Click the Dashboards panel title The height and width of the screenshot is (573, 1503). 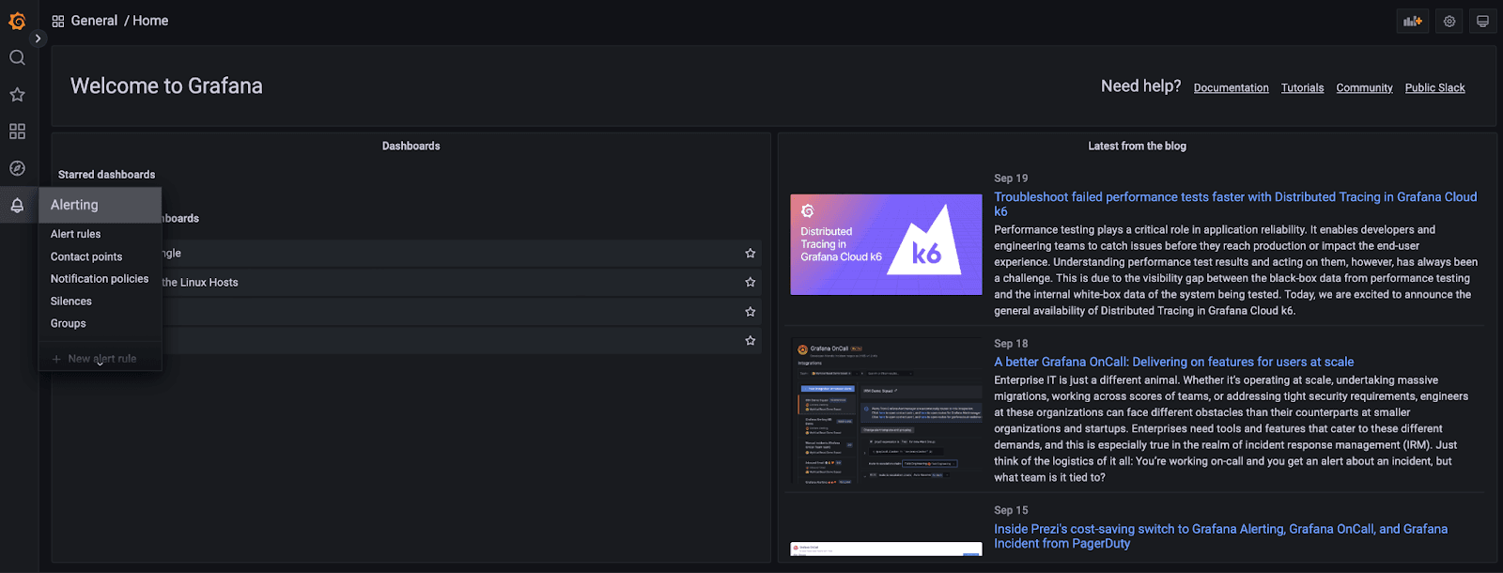pos(411,146)
